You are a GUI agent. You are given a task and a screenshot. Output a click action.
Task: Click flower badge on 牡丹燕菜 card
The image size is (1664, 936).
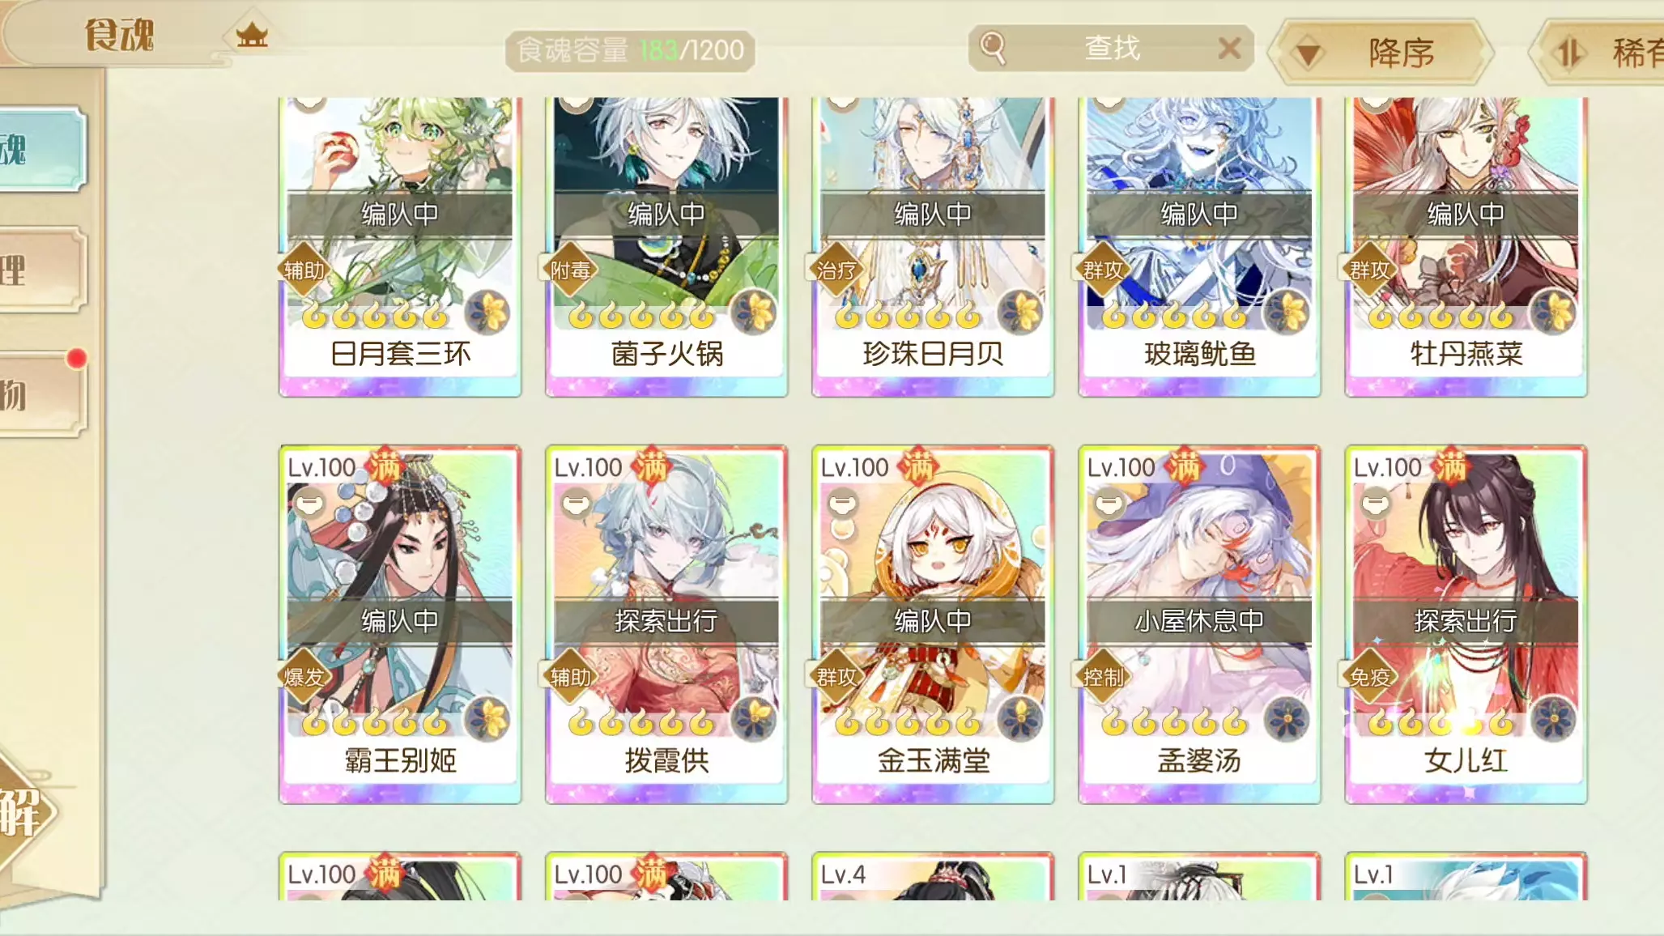click(x=1553, y=313)
